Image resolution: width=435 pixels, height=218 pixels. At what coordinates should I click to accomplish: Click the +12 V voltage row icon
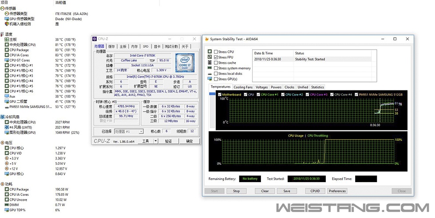7,169
